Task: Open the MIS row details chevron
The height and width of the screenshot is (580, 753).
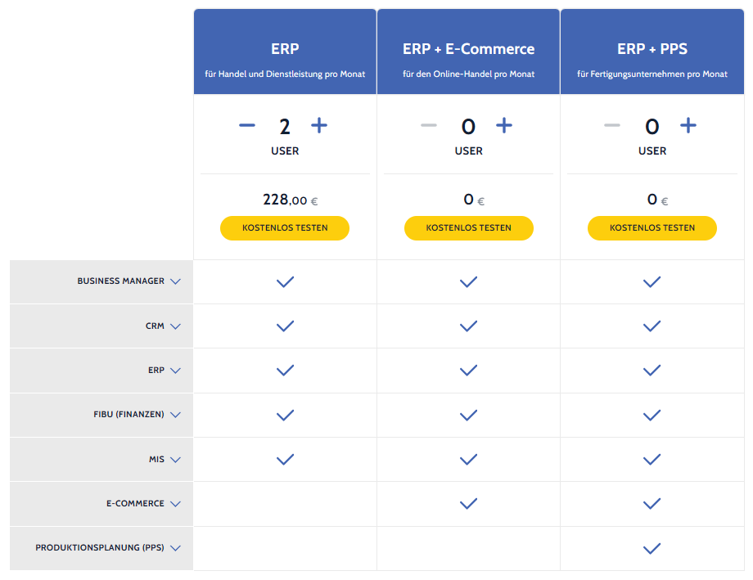Action: [x=175, y=460]
